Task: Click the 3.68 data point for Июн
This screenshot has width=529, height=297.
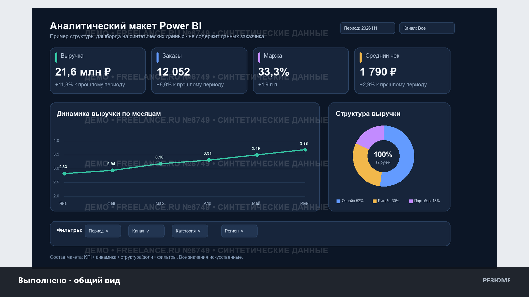Action: click(305, 150)
